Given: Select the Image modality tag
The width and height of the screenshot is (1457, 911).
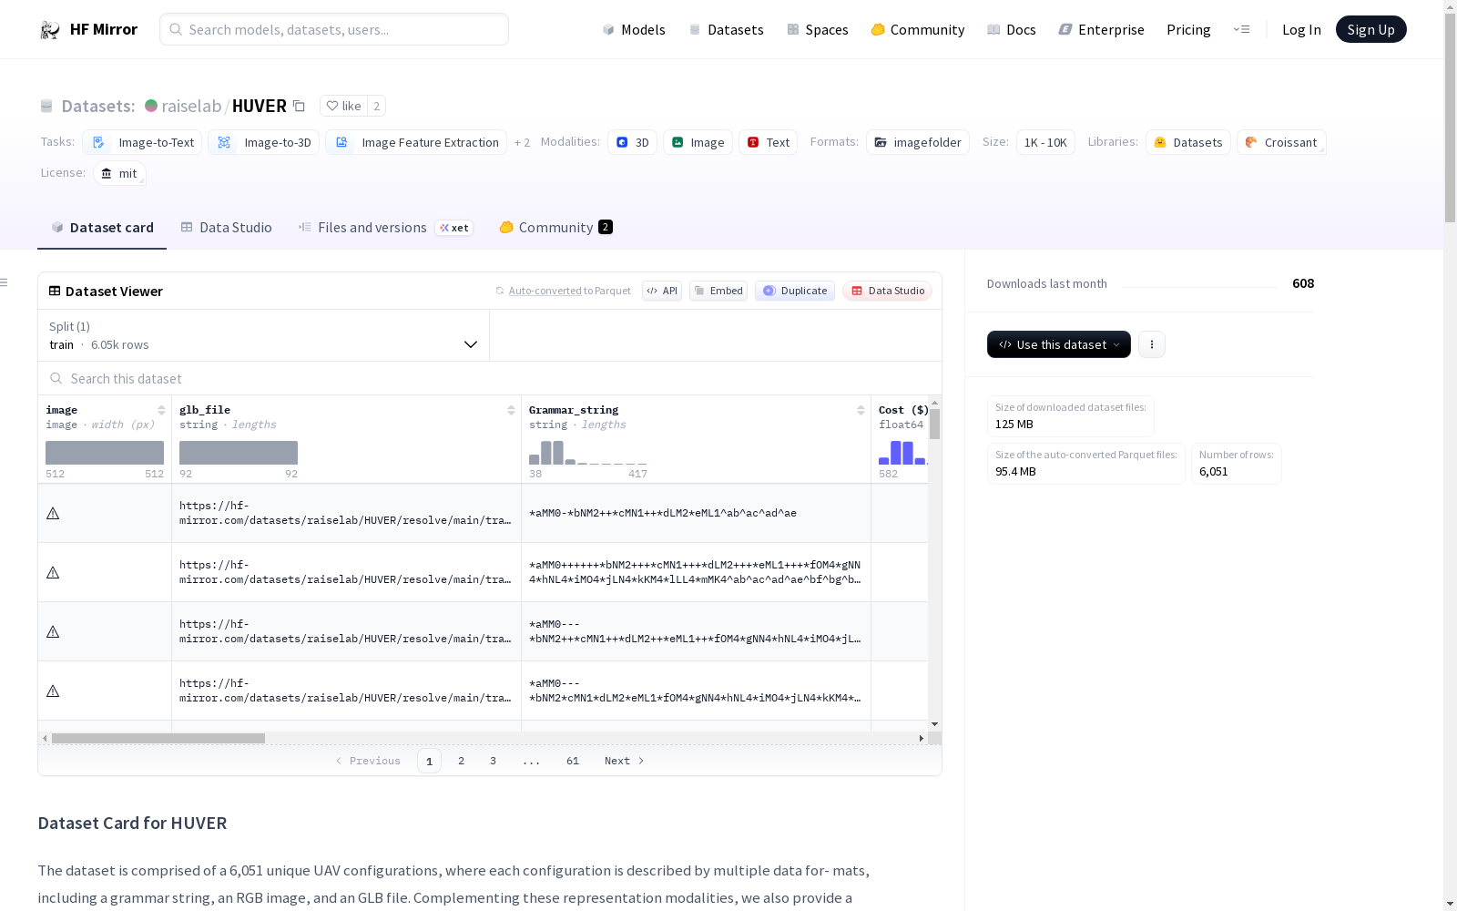Looking at the screenshot, I should point(698,142).
